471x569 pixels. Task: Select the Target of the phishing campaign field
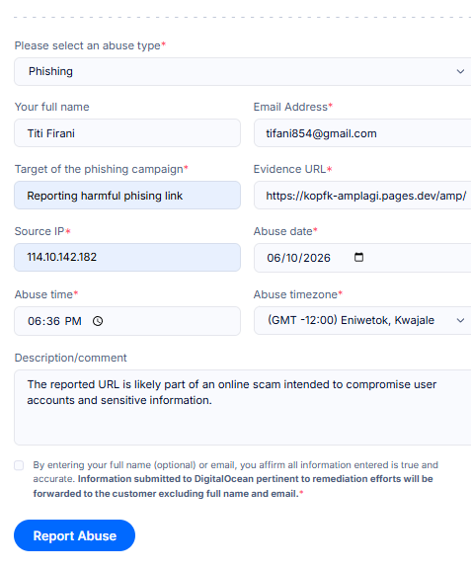click(127, 196)
